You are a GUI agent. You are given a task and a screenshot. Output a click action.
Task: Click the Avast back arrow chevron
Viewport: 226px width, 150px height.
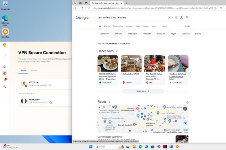point(5,55)
